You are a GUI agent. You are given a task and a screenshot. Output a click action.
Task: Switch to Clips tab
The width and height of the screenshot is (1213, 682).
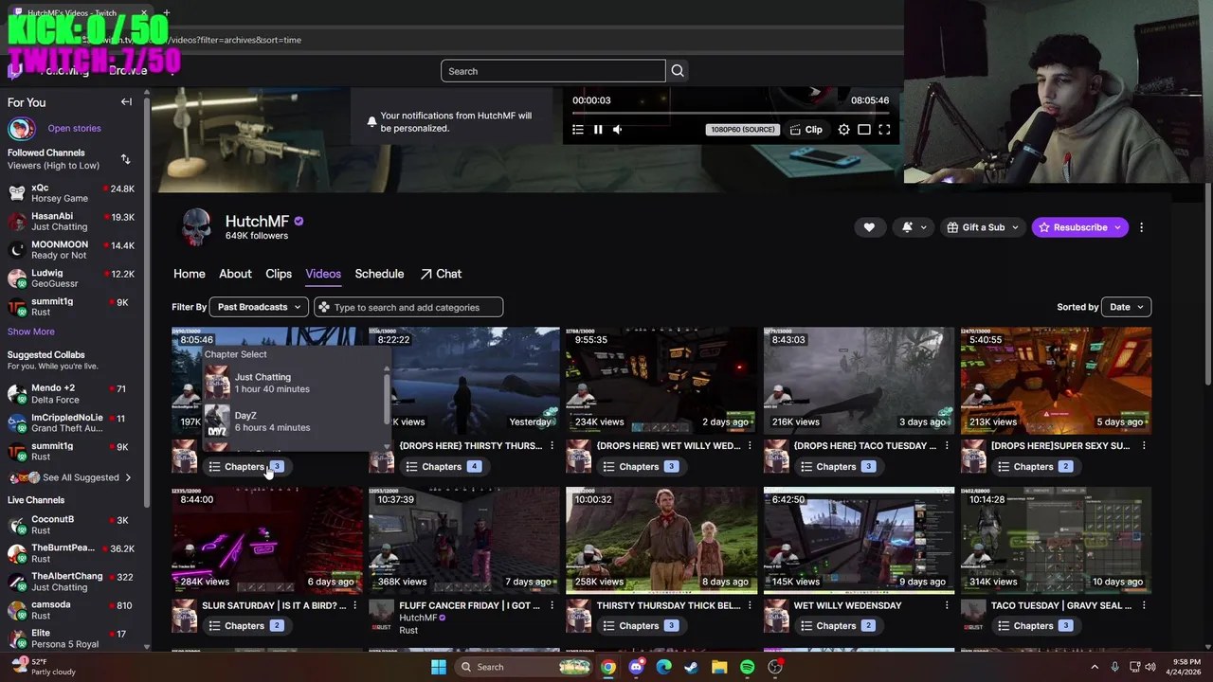point(279,274)
